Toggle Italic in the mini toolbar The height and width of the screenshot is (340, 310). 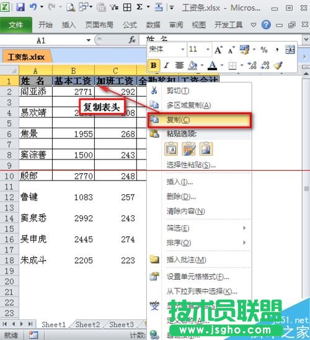coord(166,65)
